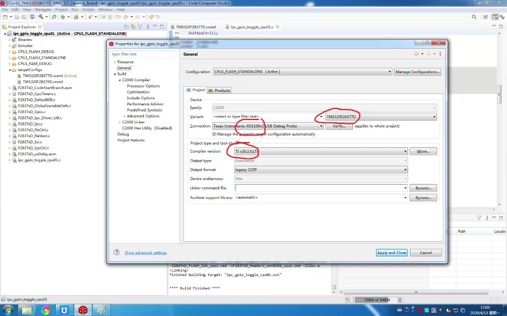Click Browse for linker command file
Image resolution: width=507 pixels, height=316 pixels.
(423, 188)
